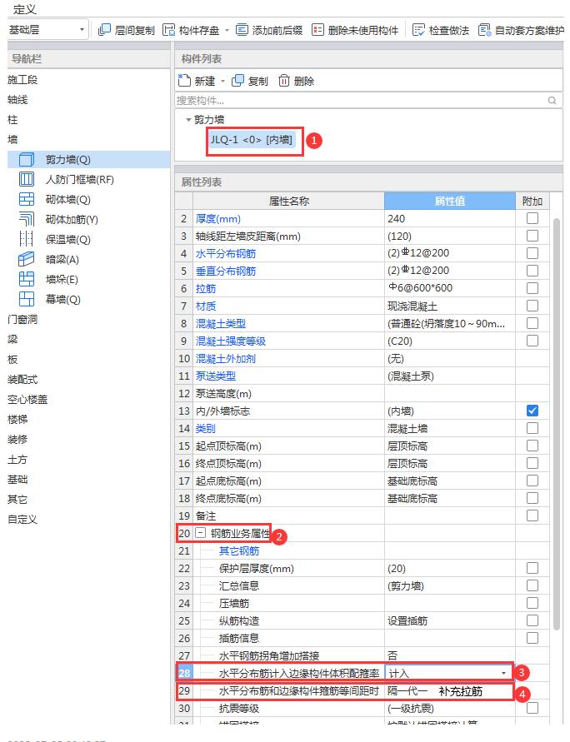
Task: Collapse the 剪力墙 tree node
Action: tap(188, 120)
